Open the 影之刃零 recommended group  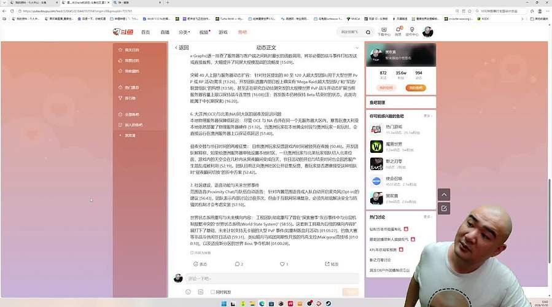click(400, 164)
